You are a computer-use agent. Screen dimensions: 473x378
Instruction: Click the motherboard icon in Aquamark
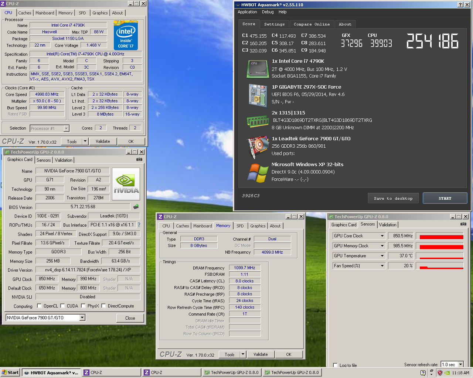(x=258, y=95)
